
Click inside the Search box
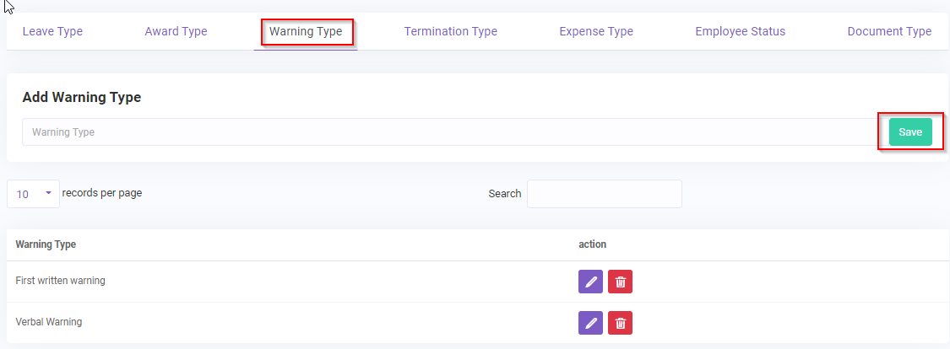[604, 194]
